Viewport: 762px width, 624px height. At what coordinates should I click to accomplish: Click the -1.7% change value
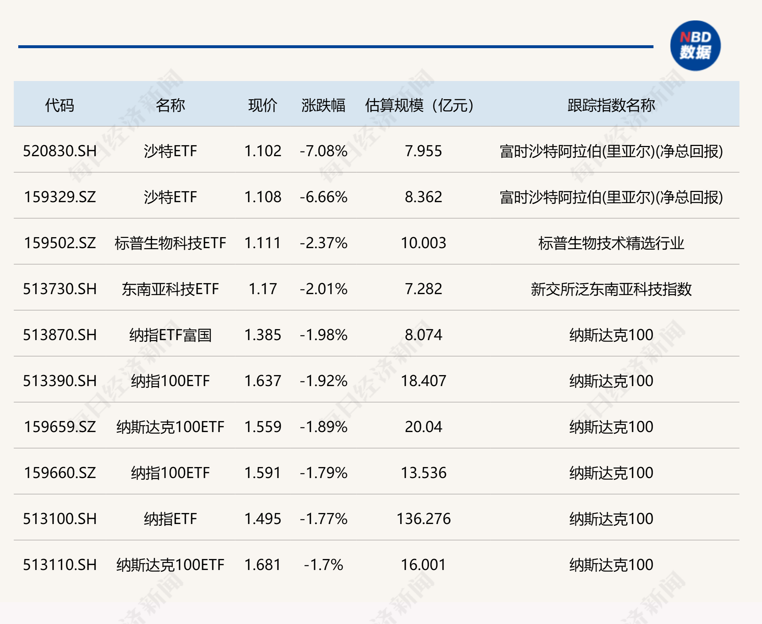(324, 565)
